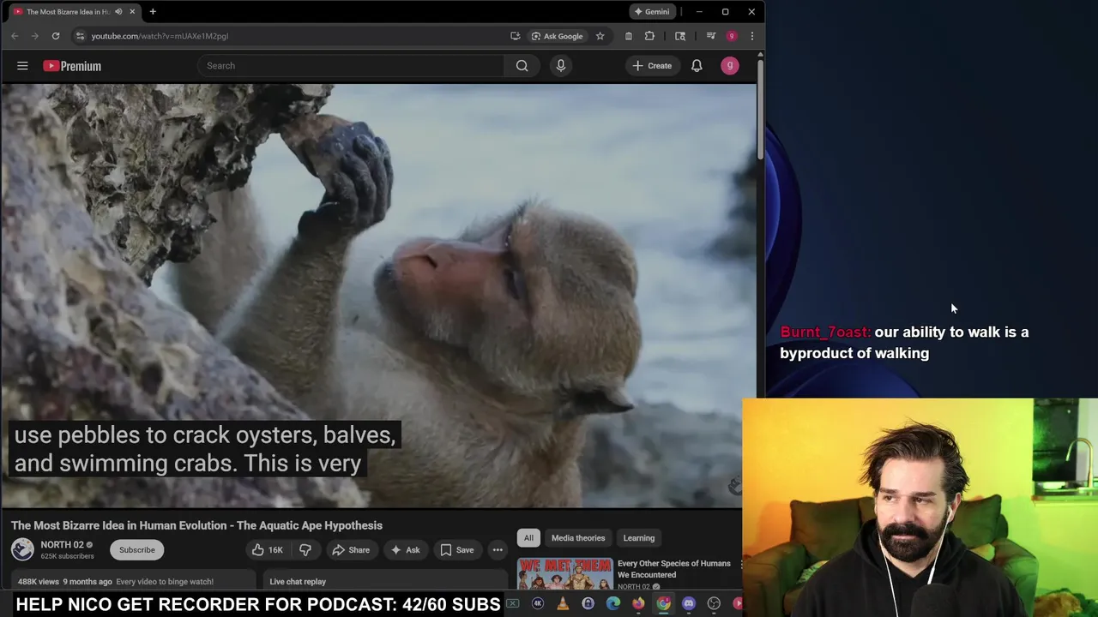The image size is (1098, 617).
Task: Install app icon in address bar
Action: tap(515, 36)
